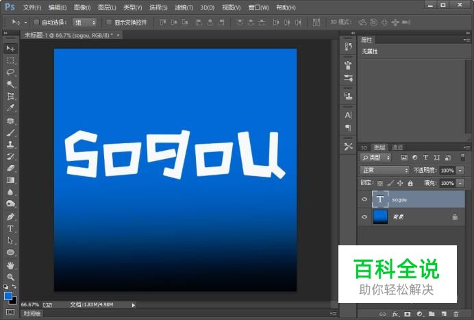Select the Path Selection tool
This screenshot has width=474, height=320.
tap(10, 241)
